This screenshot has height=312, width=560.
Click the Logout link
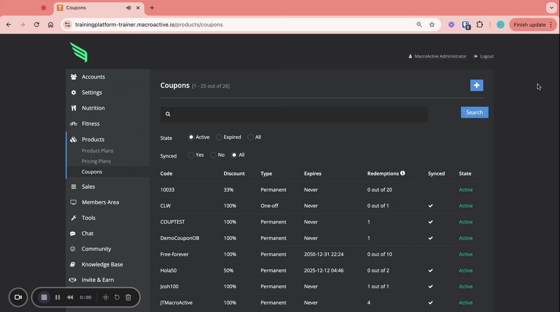487,56
